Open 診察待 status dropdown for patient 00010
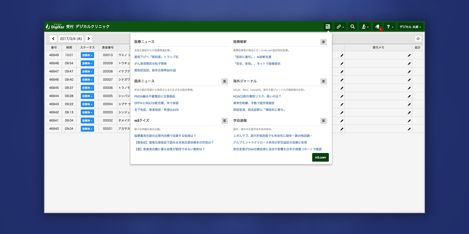 tap(87, 55)
